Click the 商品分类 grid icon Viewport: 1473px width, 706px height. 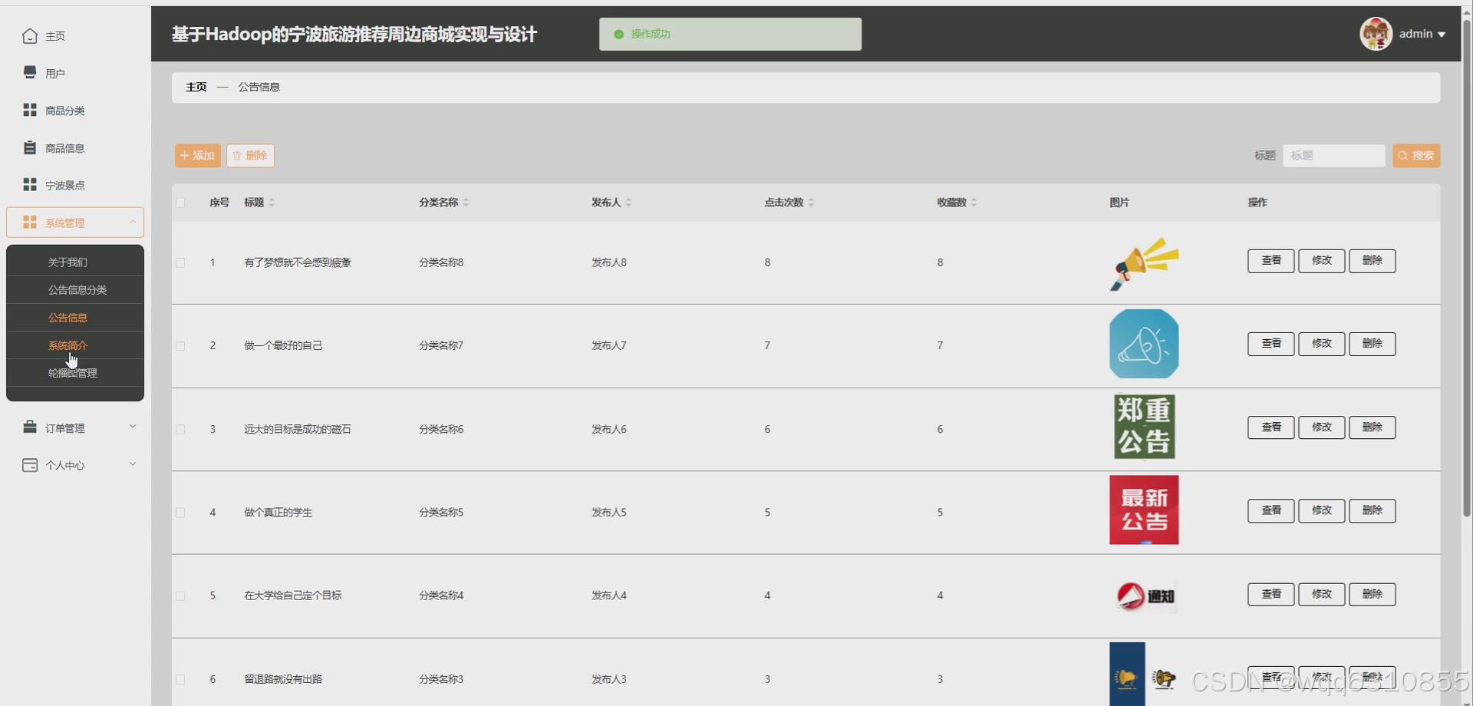point(30,110)
